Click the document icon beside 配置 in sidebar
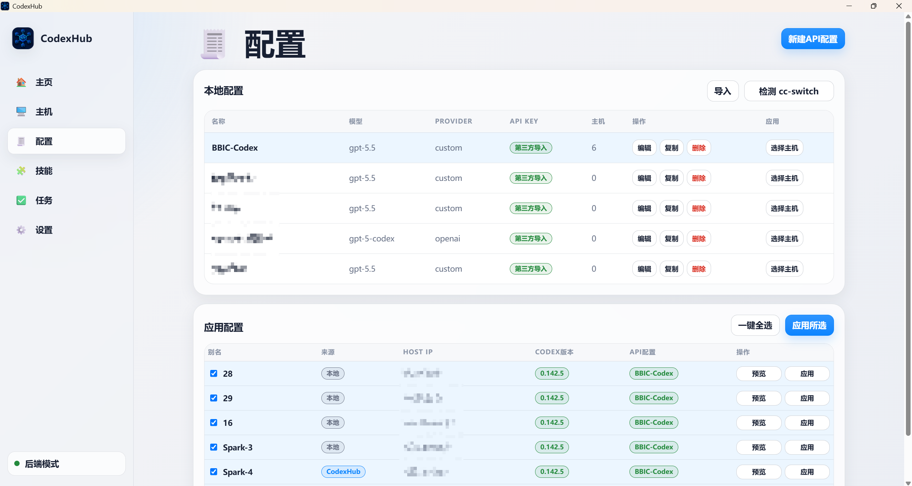 click(x=21, y=141)
